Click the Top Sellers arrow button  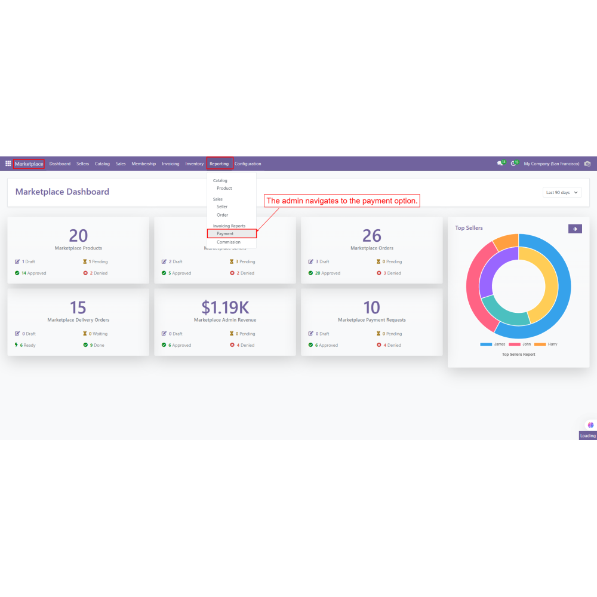[x=575, y=229]
